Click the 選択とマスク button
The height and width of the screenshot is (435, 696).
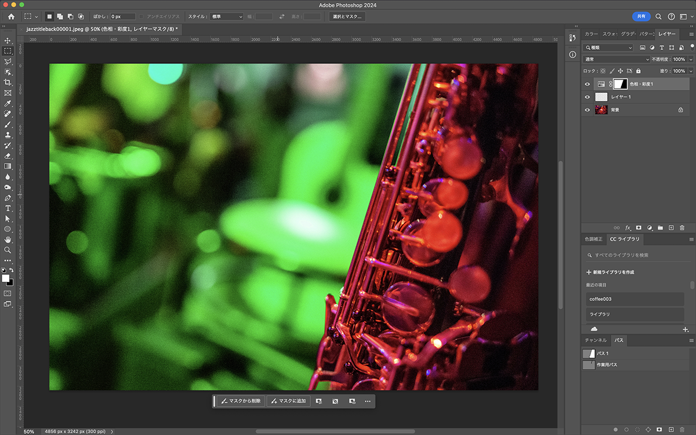point(347,17)
